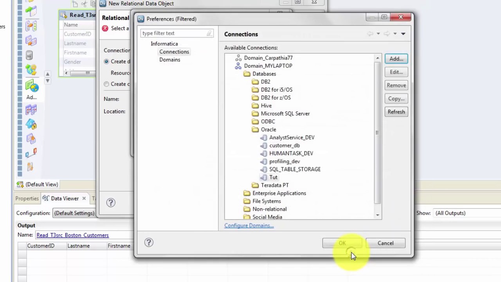Click the Edit... connection button

[396, 72]
